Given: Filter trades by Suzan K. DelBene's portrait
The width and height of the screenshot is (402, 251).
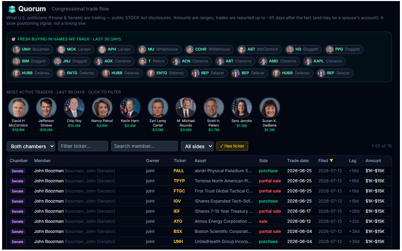Looking at the screenshot, I should (269, 108).
